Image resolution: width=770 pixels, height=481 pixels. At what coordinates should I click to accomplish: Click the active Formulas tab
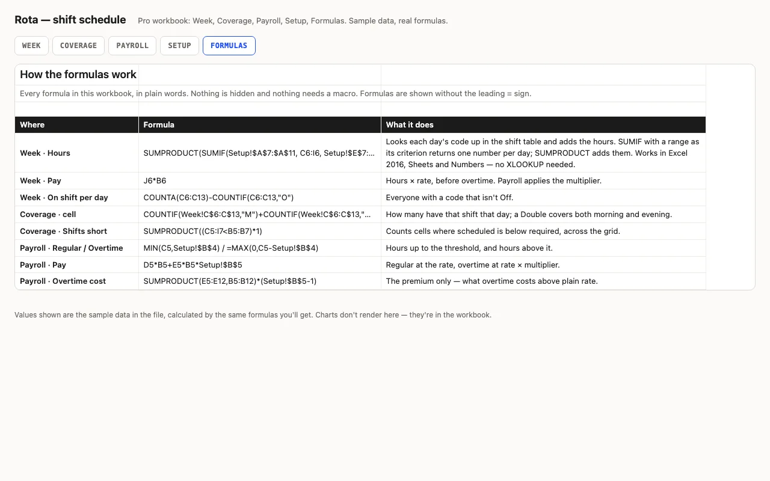tap(229, 46)
